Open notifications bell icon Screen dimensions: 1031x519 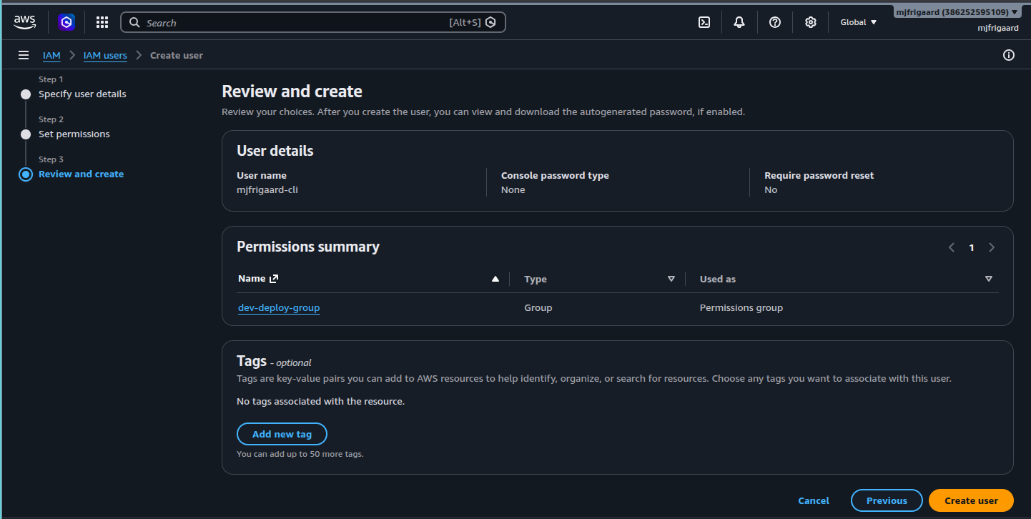tap(739, 22)
